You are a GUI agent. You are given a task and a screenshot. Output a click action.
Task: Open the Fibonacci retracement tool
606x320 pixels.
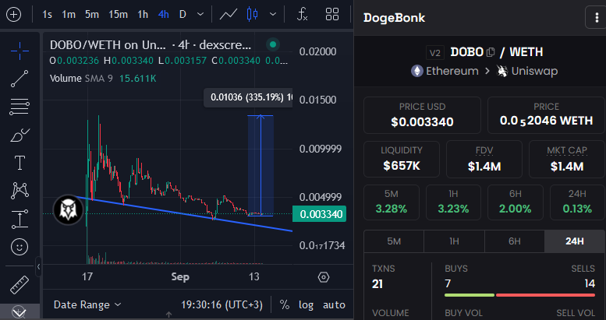click(19, 107)
